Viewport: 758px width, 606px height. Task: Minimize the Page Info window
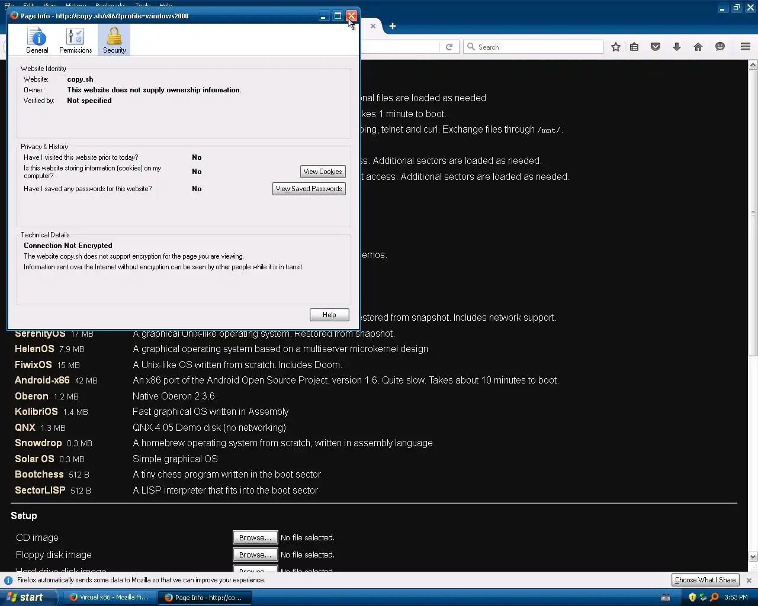pos(323,16)
